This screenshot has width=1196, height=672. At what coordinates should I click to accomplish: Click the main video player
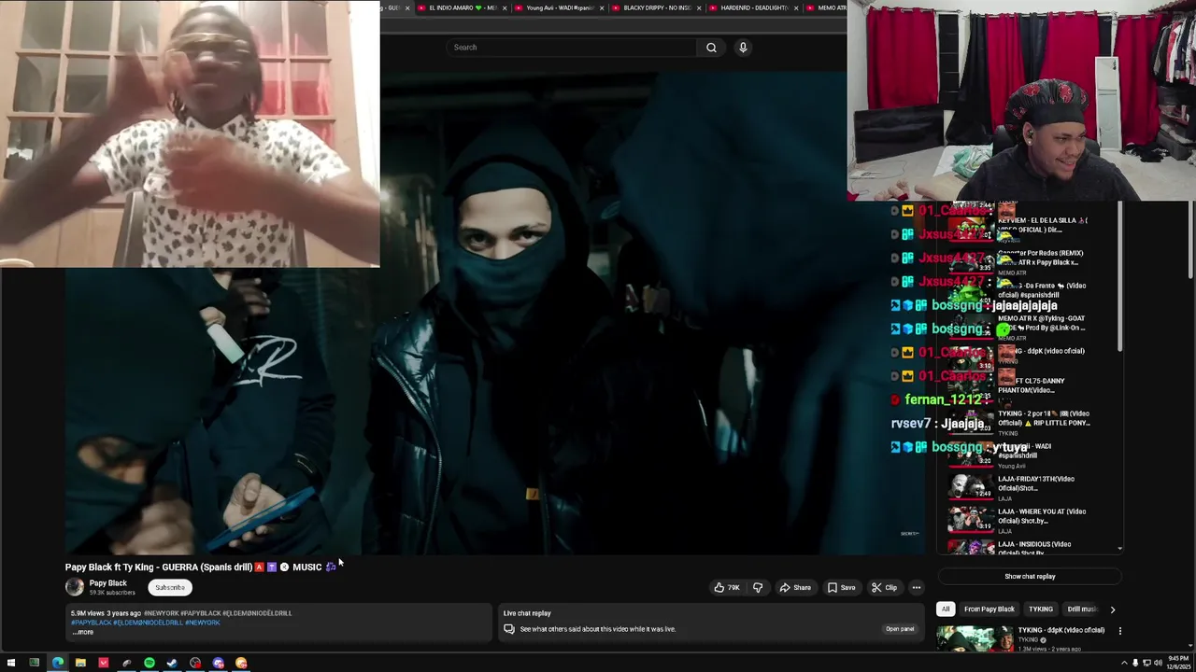(x=495, y=314)
